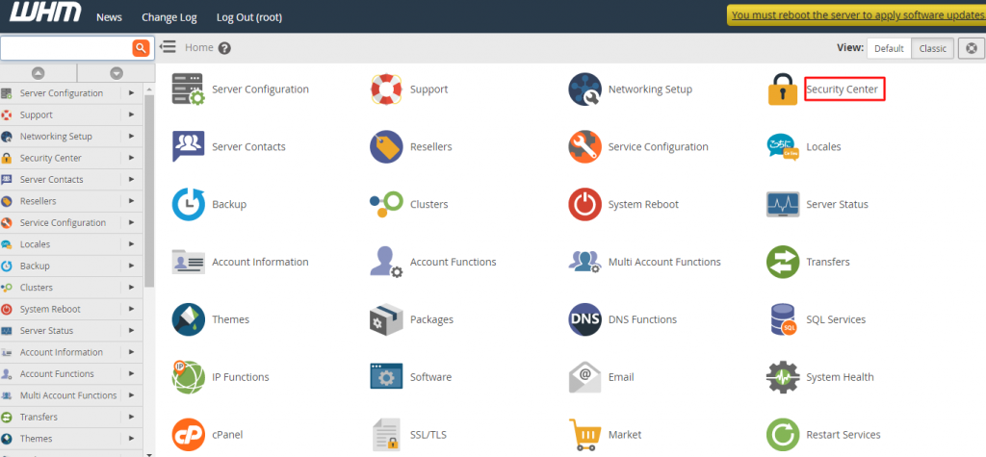Image resolution: width=986 pixels, height=457 pixels.
Task: Expand the Resellers sidebar arrow
Action: tap(132, 201)
